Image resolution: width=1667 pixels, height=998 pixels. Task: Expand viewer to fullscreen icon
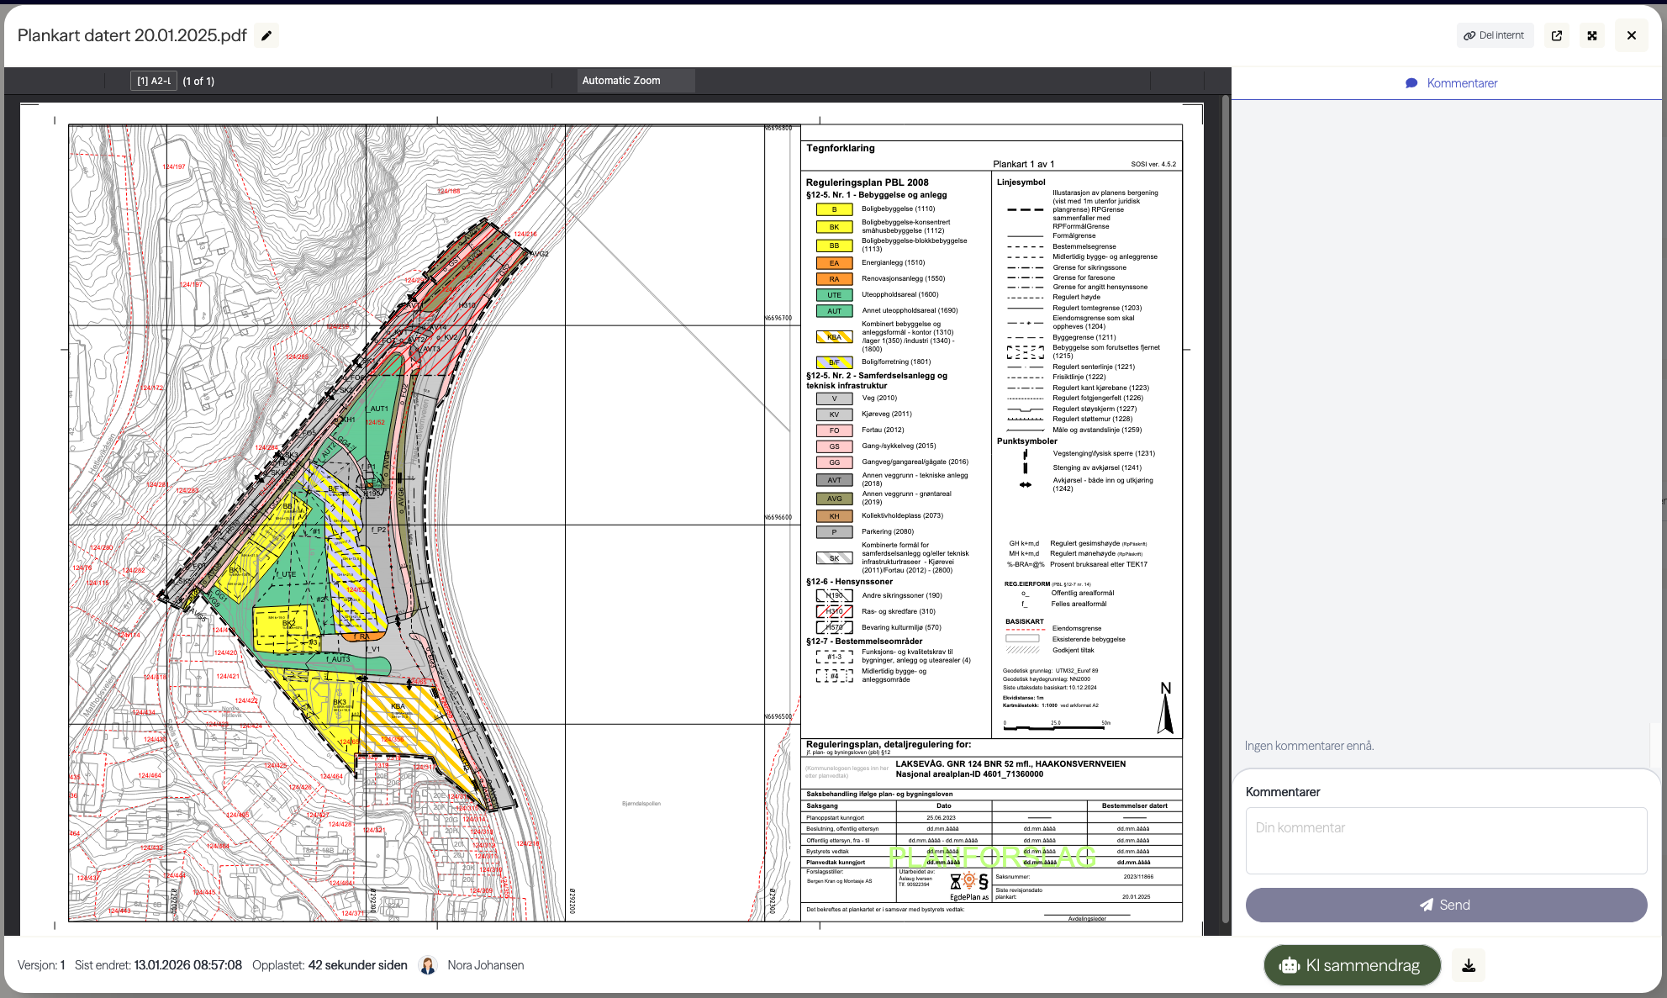(1591, 35)
